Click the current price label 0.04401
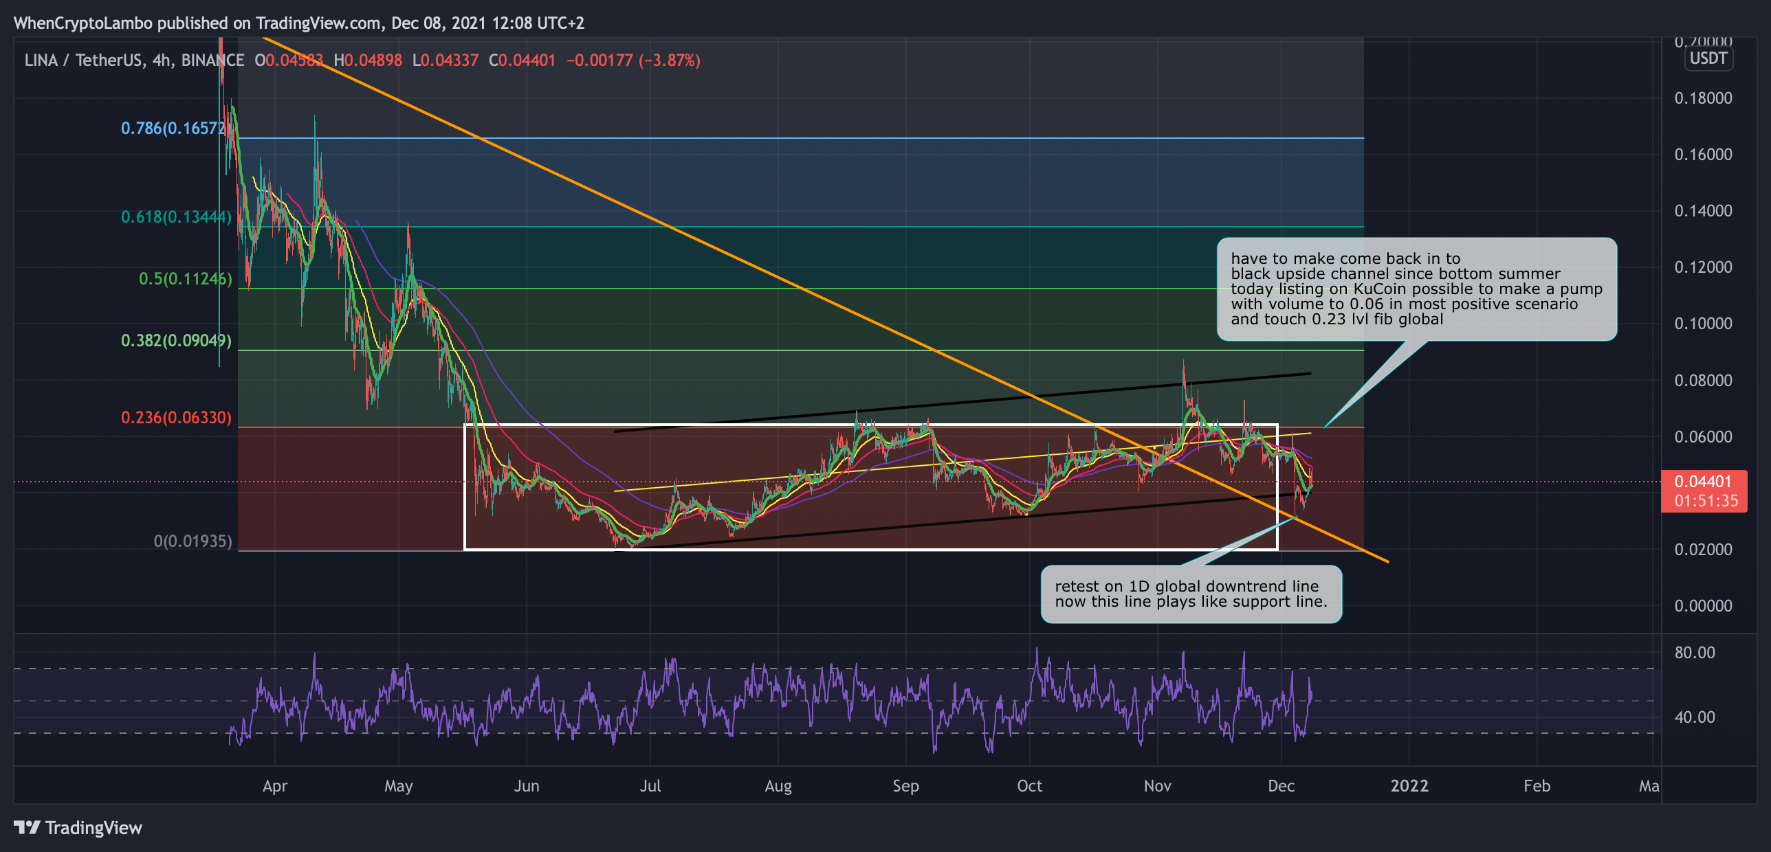This screenshot has width=1771, height=852. [1702, 482]
